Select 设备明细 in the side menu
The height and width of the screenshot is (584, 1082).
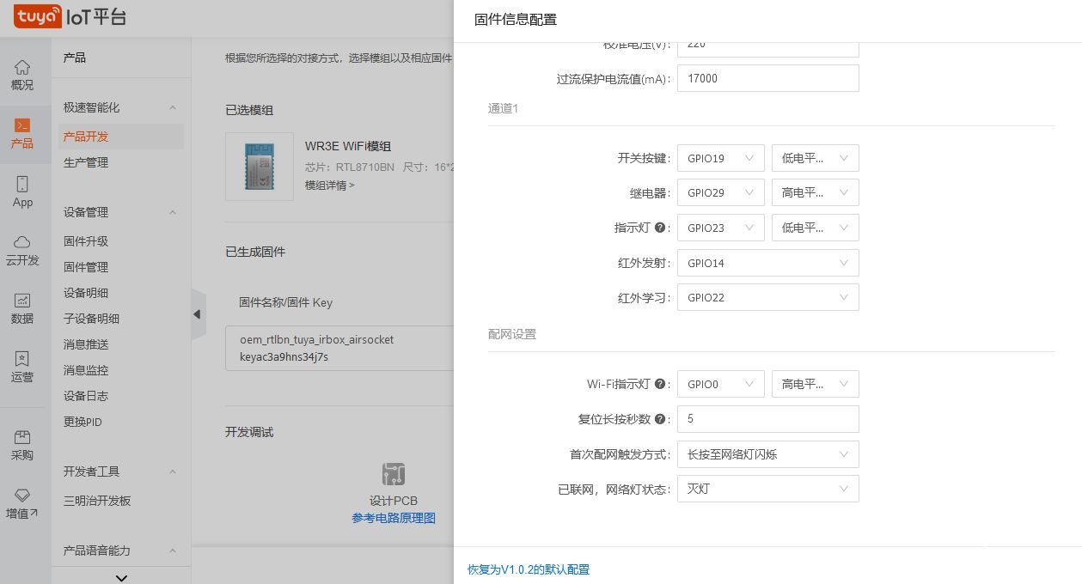tap(86, 293)
